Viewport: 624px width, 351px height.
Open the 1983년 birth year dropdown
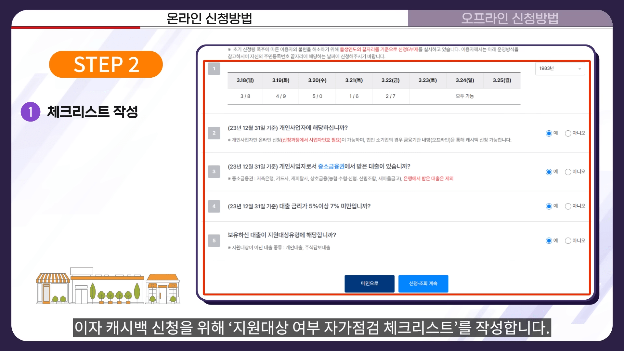(x=559, y=69)
